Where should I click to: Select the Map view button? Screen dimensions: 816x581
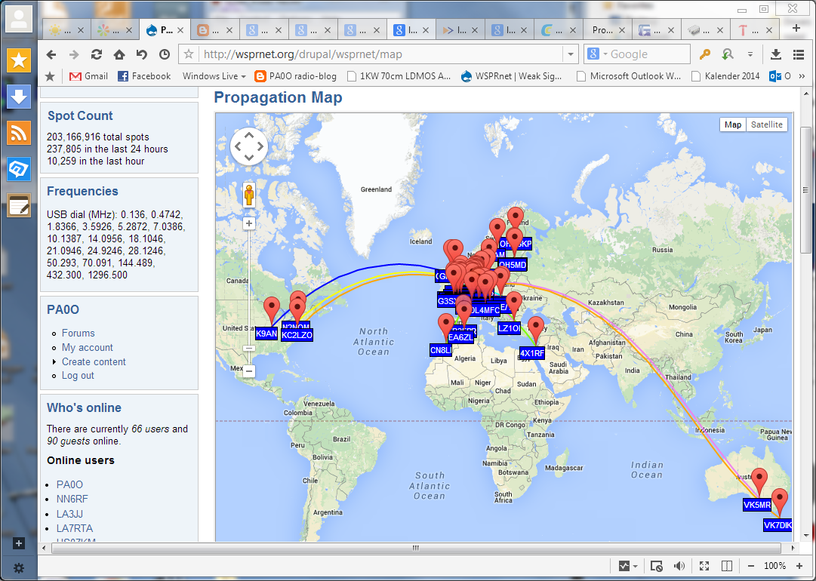[x=733, y=124]
